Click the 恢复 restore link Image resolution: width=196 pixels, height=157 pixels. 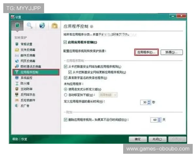click(24, 139)
